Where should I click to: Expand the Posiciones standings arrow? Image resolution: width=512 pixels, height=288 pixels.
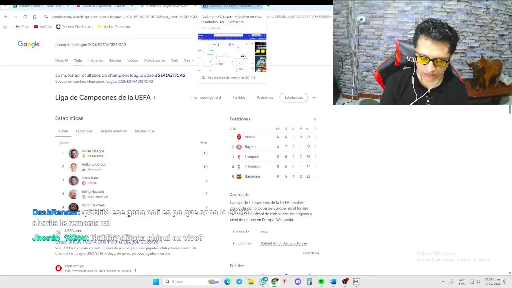pyautogui.click(x=315, y=119)
